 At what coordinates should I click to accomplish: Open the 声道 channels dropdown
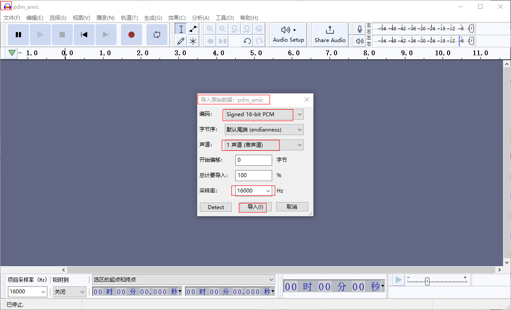[x=299, y=145]
